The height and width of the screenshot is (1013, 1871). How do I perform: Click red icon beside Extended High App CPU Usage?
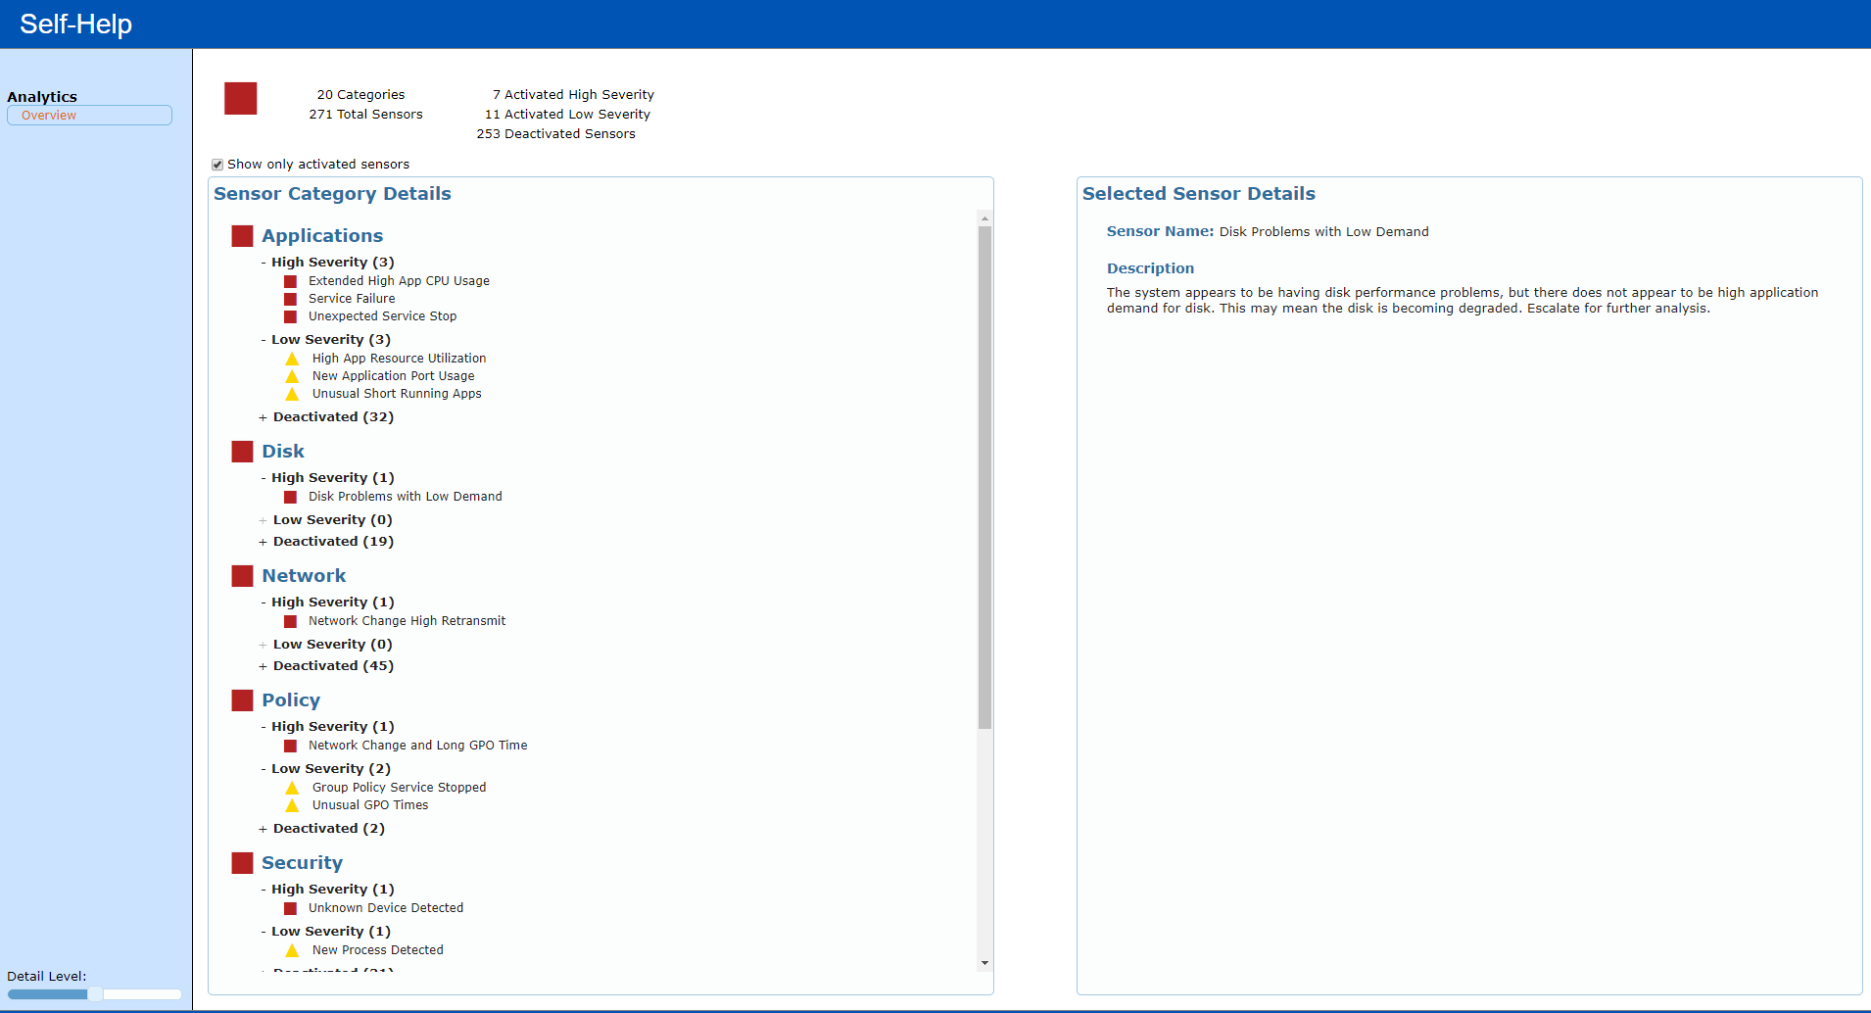click(x=290, y=281)
